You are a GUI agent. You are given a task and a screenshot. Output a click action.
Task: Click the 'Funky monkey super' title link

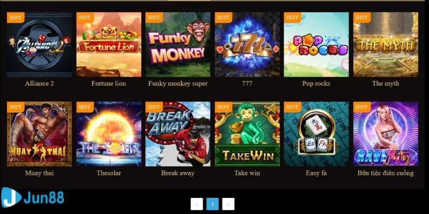[x=178, y=83]
